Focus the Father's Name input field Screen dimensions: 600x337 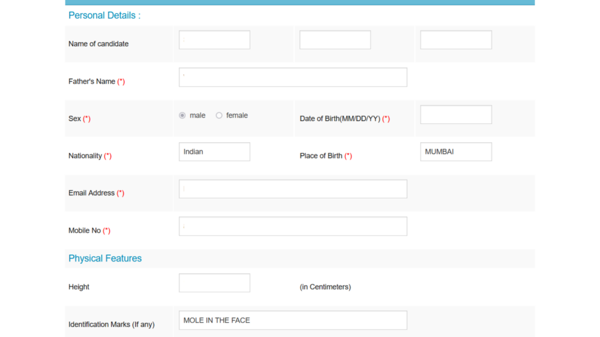click(x=293, y=77)
